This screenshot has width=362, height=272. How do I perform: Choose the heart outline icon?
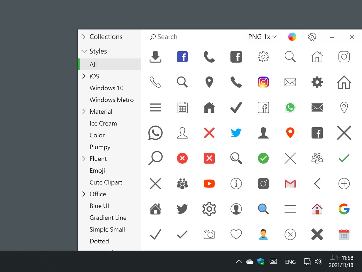(x=236, y=234)
